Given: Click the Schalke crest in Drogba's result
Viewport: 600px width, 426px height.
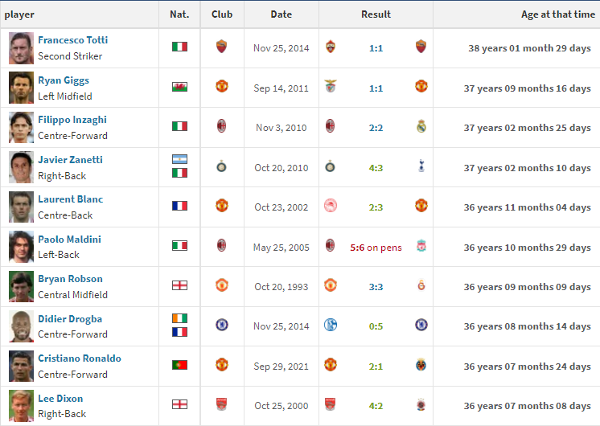Looking at the screenshot, I should point(331,325).
